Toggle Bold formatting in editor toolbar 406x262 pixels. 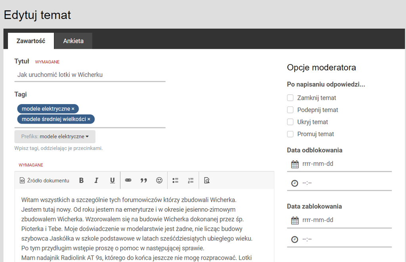81,180
